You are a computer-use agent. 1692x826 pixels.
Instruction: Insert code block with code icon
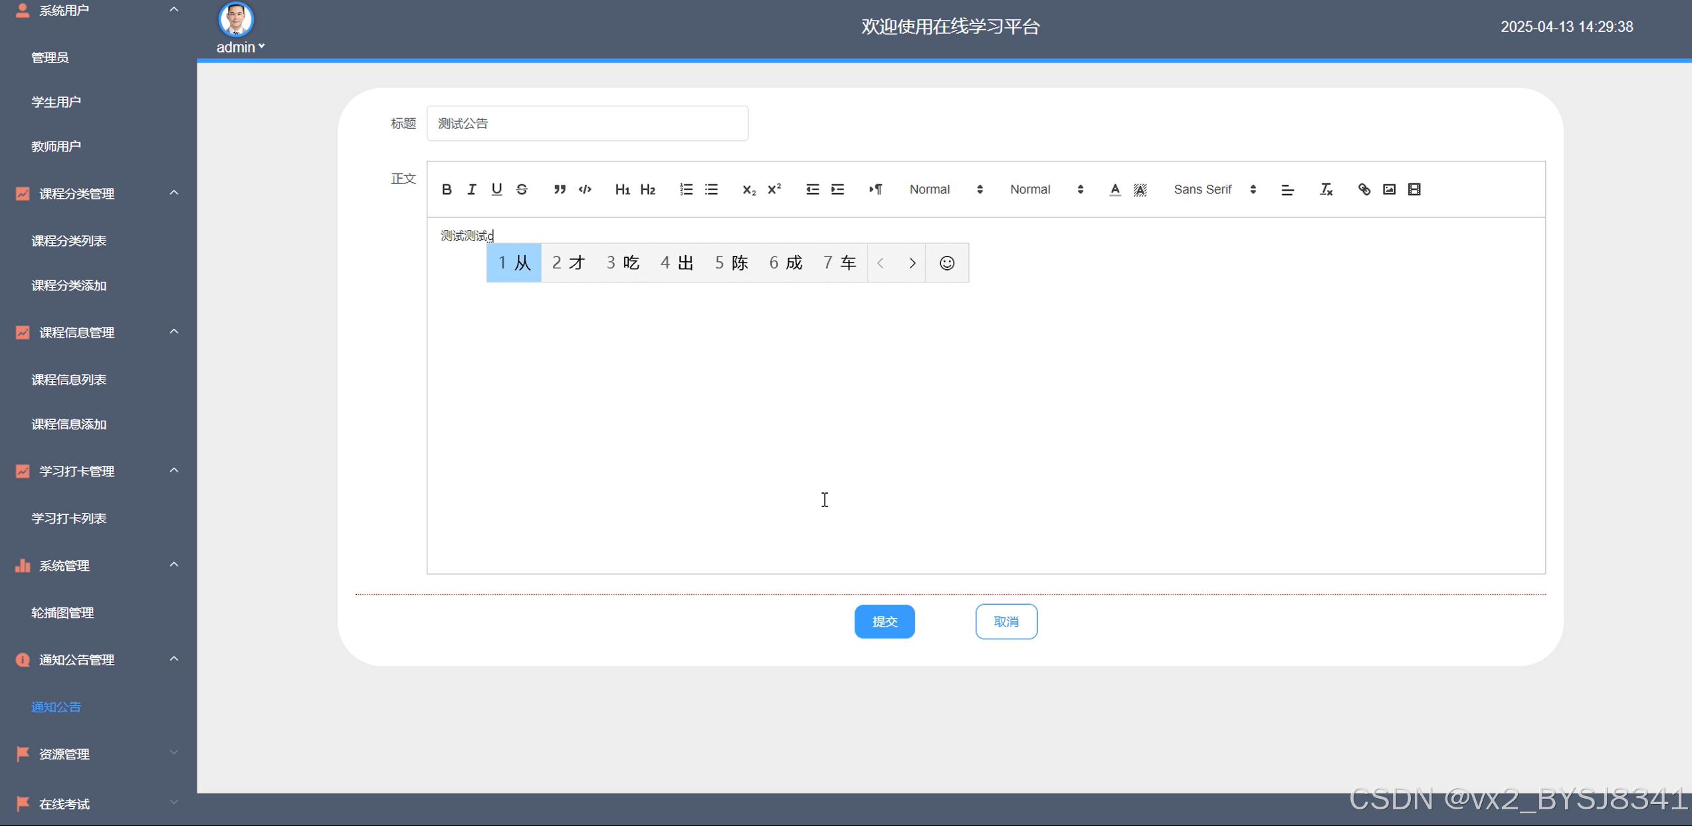click(585, 189)
